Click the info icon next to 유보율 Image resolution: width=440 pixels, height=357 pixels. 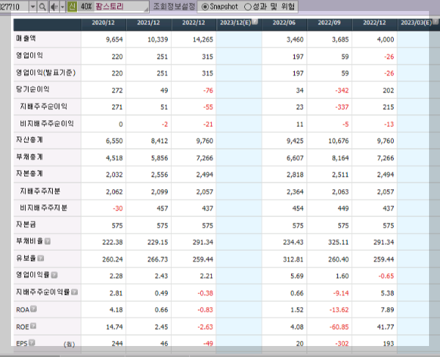point(40,258)
